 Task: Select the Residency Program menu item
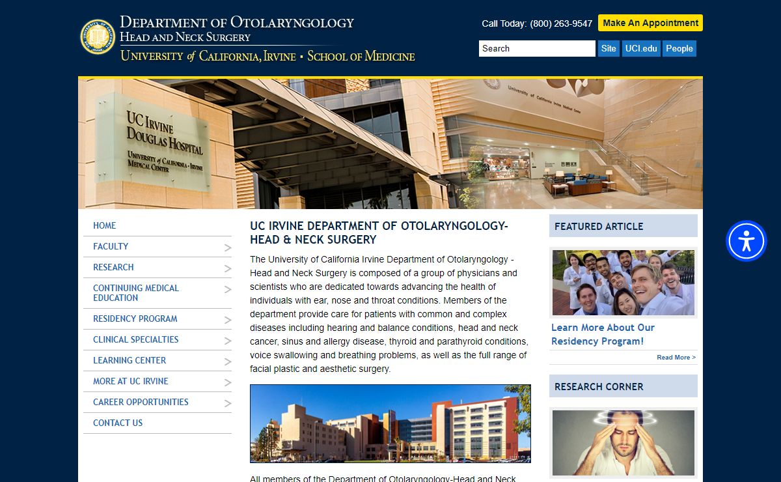[135, 319]
